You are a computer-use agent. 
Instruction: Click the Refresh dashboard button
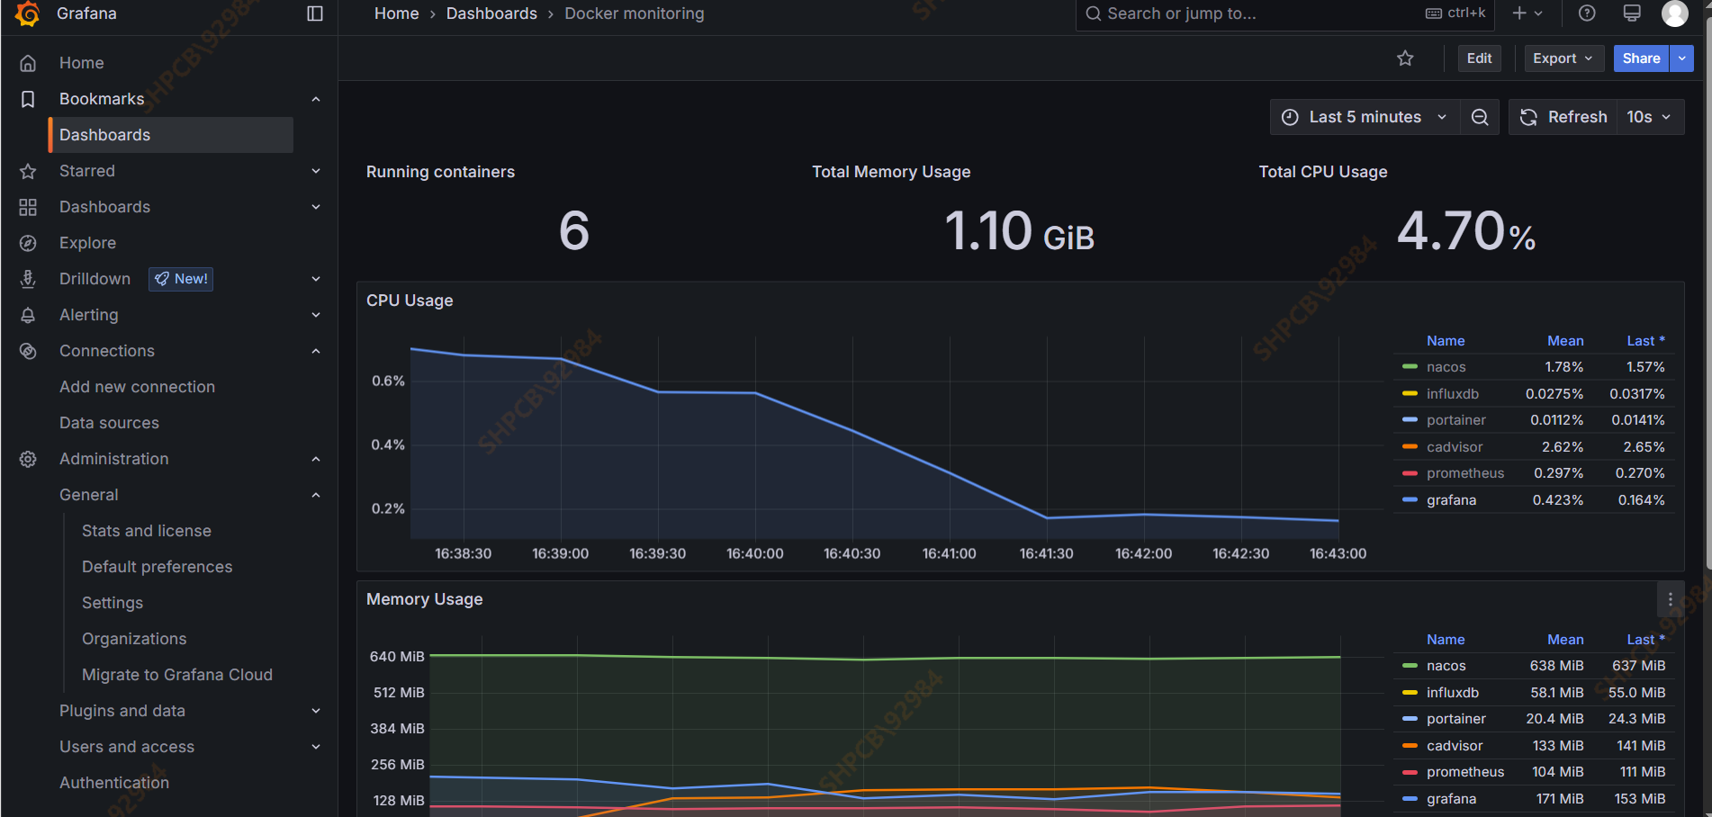click(x=1563, y=117)
